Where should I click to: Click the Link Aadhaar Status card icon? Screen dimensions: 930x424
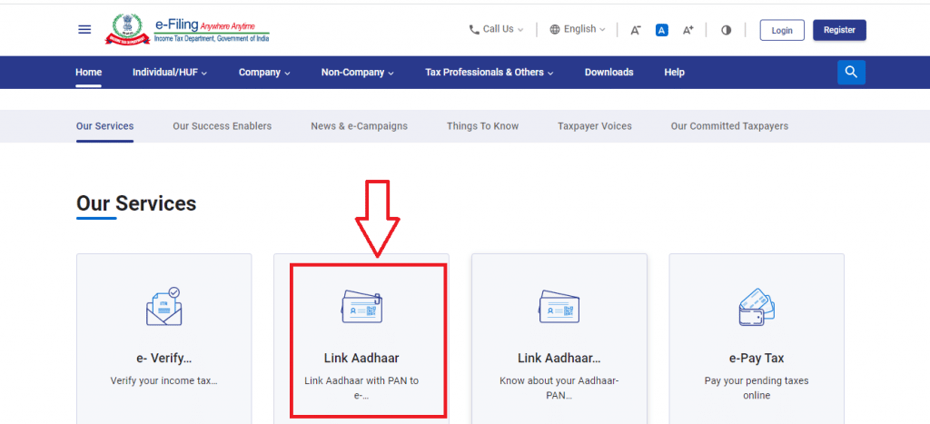(x=559, y=306)
